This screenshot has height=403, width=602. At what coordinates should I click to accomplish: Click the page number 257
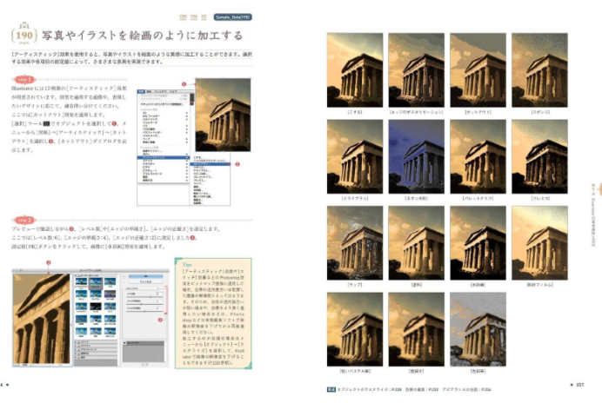(x=579, y=385)
